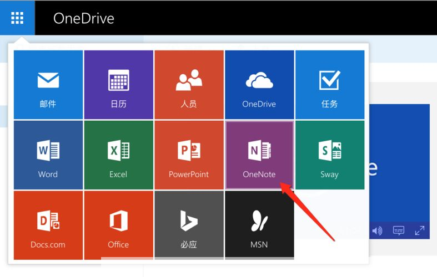The height and width of the screenshot is (277, 437).
Task: Open the Office tile
Action: pos(119,225)
